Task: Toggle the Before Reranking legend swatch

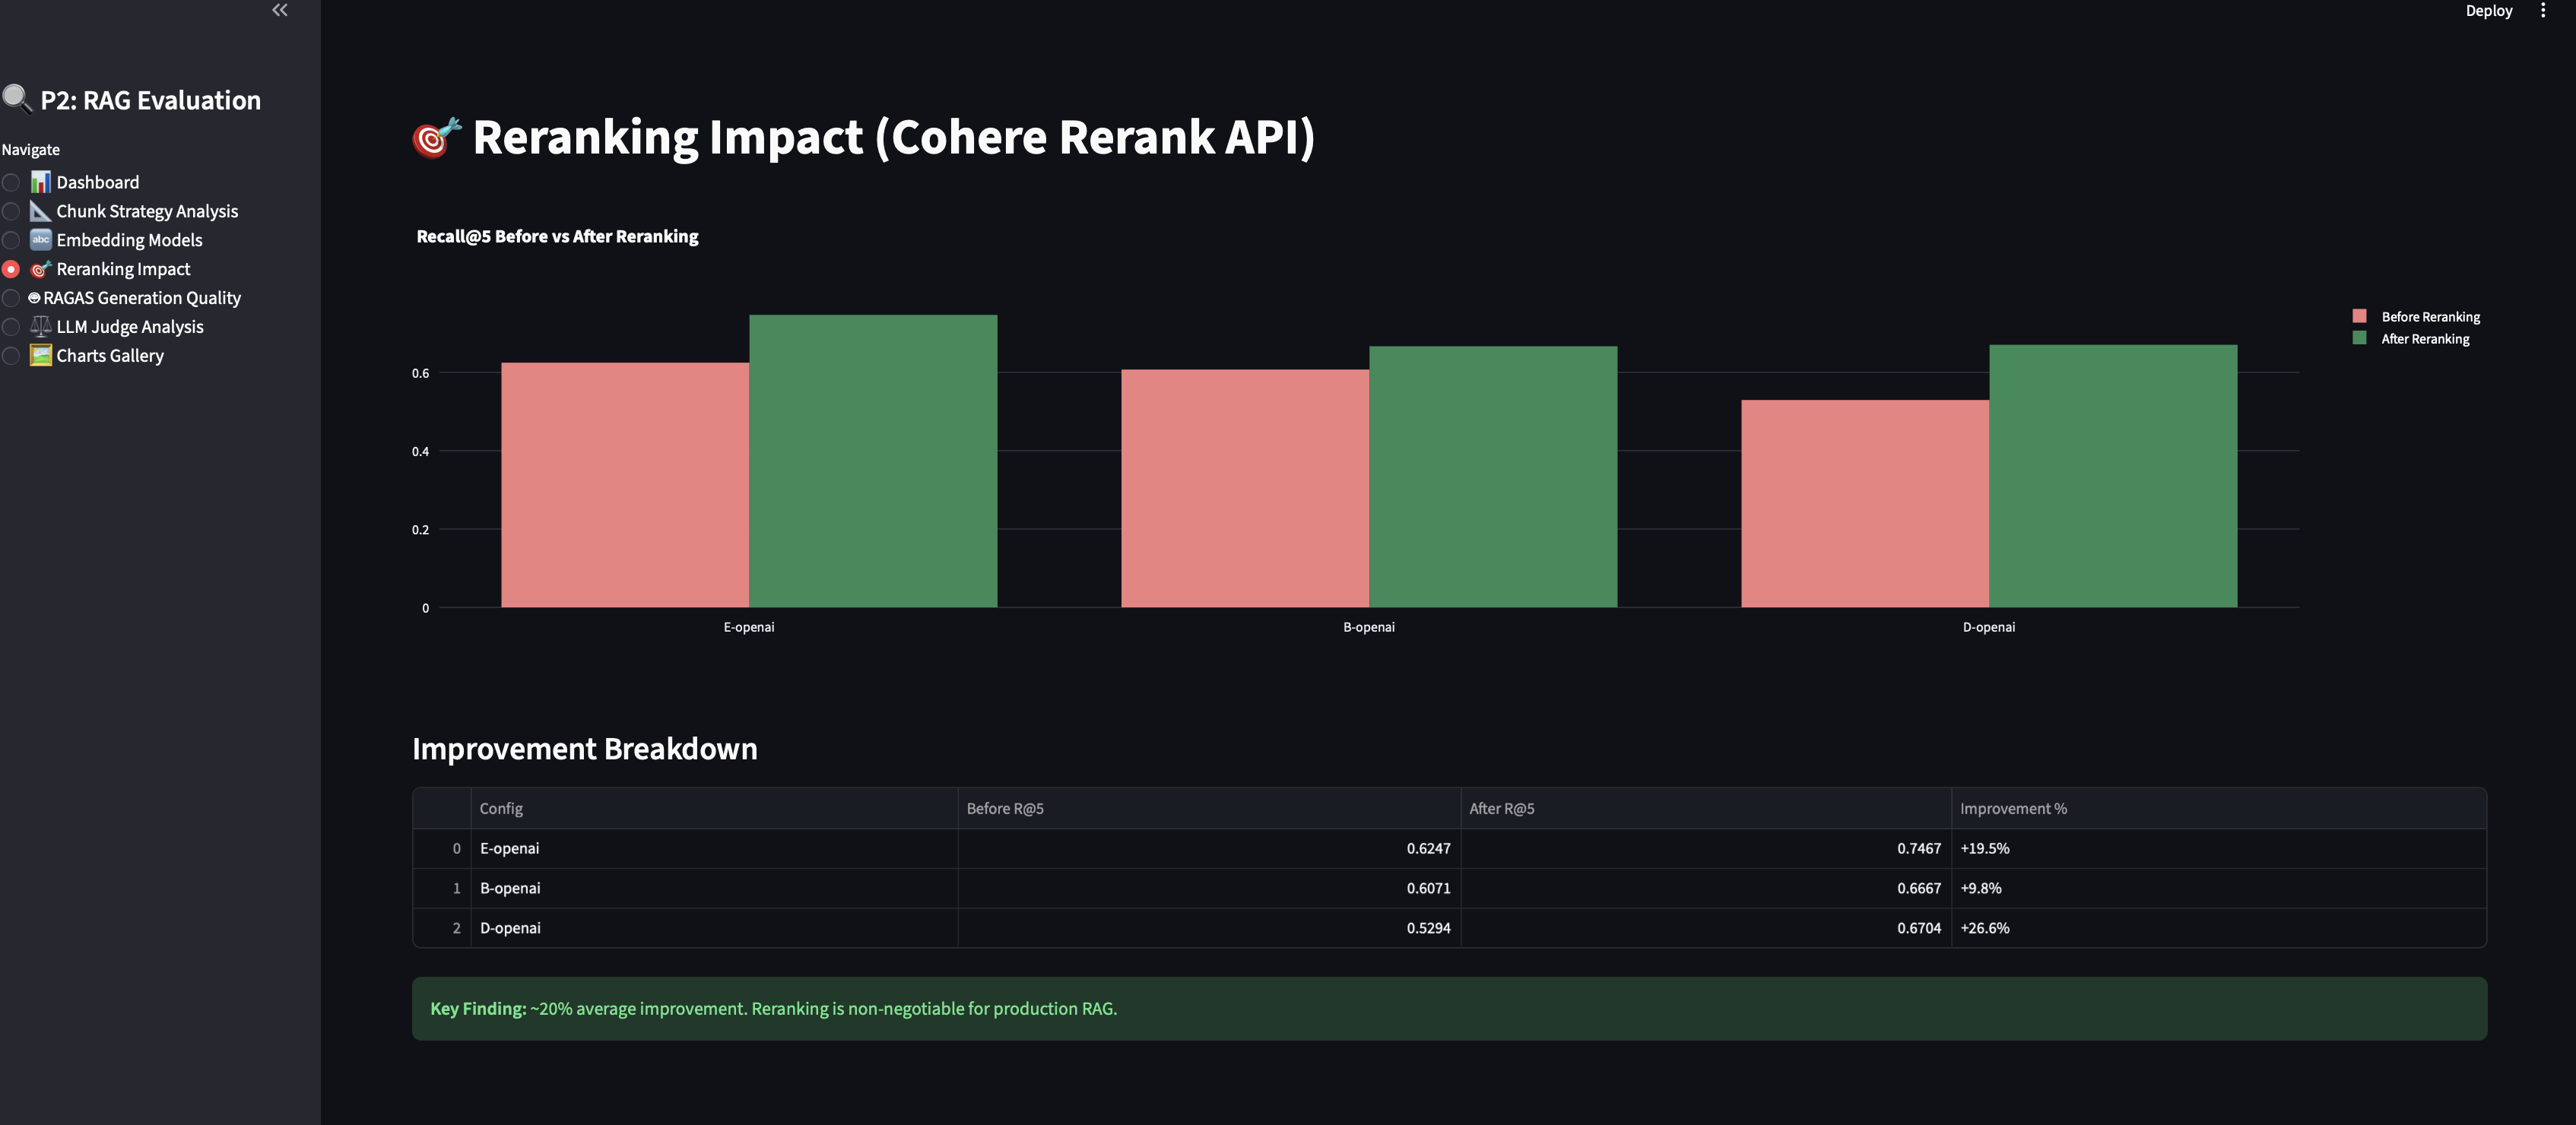Action: (x=2359, y=316)
